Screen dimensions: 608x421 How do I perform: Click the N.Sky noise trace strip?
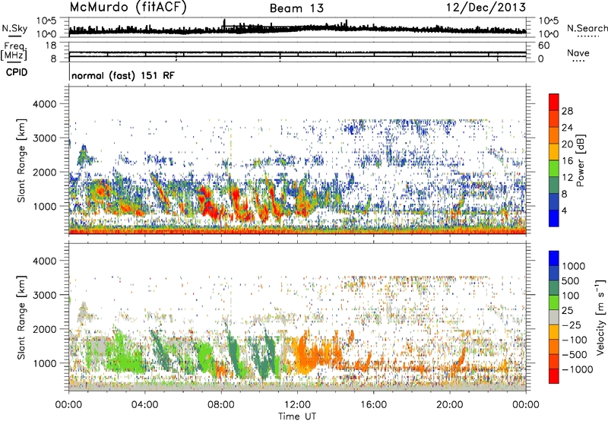pos(297,28)
